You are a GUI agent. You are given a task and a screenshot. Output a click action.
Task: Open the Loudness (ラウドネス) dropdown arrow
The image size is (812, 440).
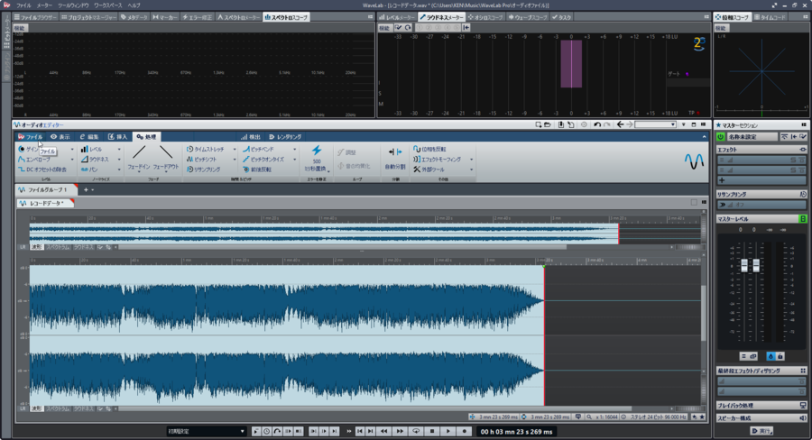[119, 160]
